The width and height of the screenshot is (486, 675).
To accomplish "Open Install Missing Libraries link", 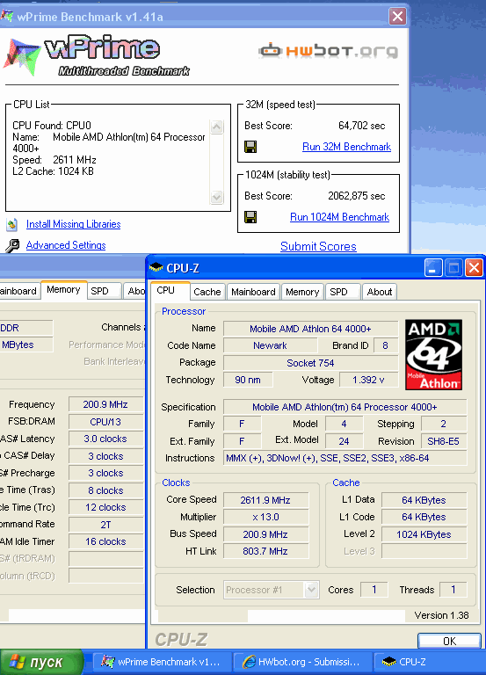I will point(73,224).
